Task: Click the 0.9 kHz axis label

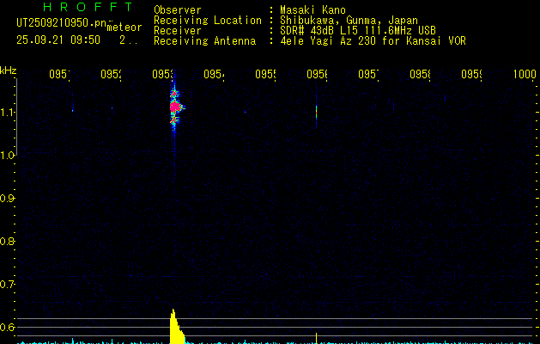Action: tap(8, 199)
